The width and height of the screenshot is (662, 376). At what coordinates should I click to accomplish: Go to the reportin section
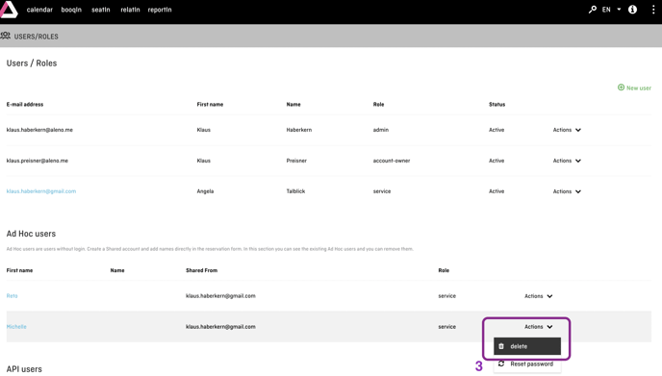pyautogui.click(x=160, y=10)
